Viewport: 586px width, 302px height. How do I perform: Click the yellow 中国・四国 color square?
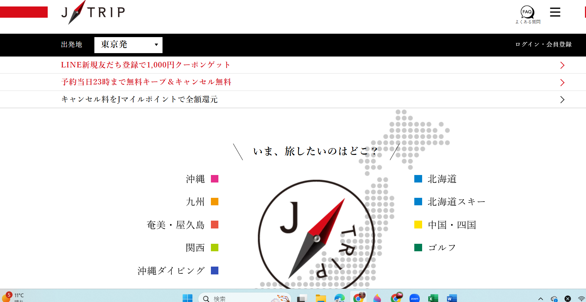click(x=418, y=225)
